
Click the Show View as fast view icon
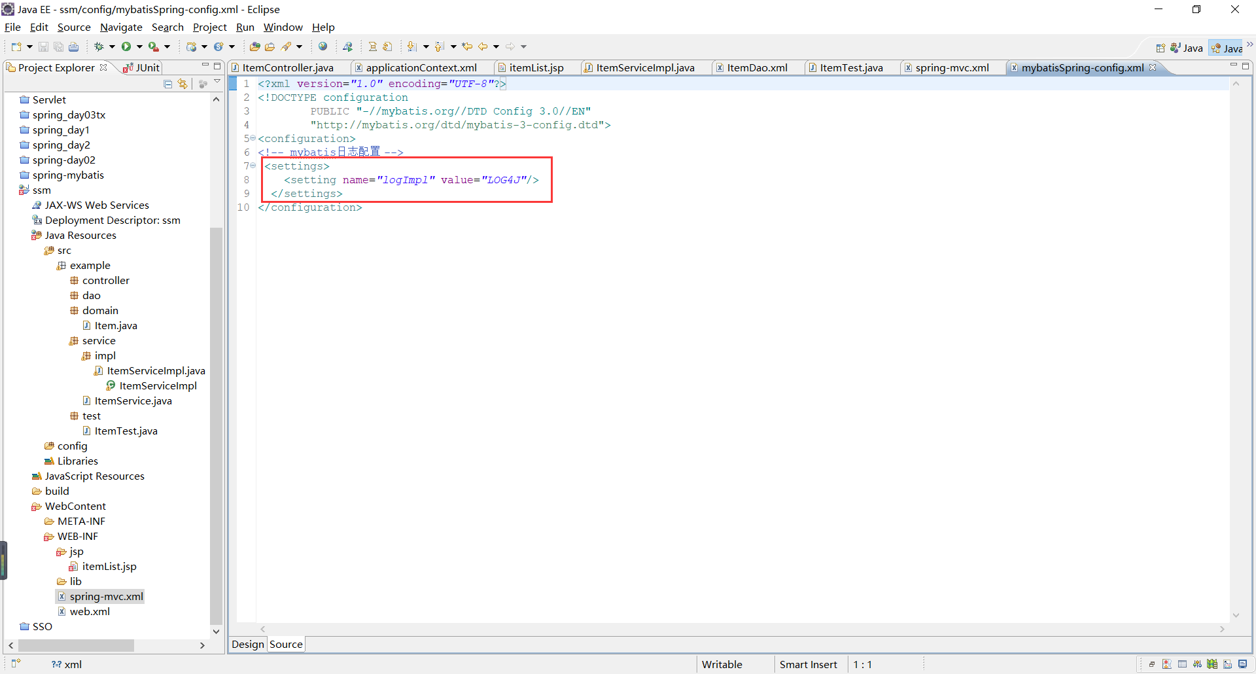[x=16, y=664]
